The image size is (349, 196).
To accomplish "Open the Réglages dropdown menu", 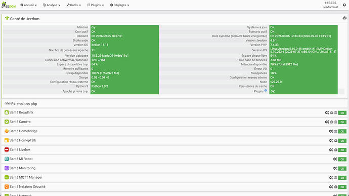I will (x=119, y=5).
